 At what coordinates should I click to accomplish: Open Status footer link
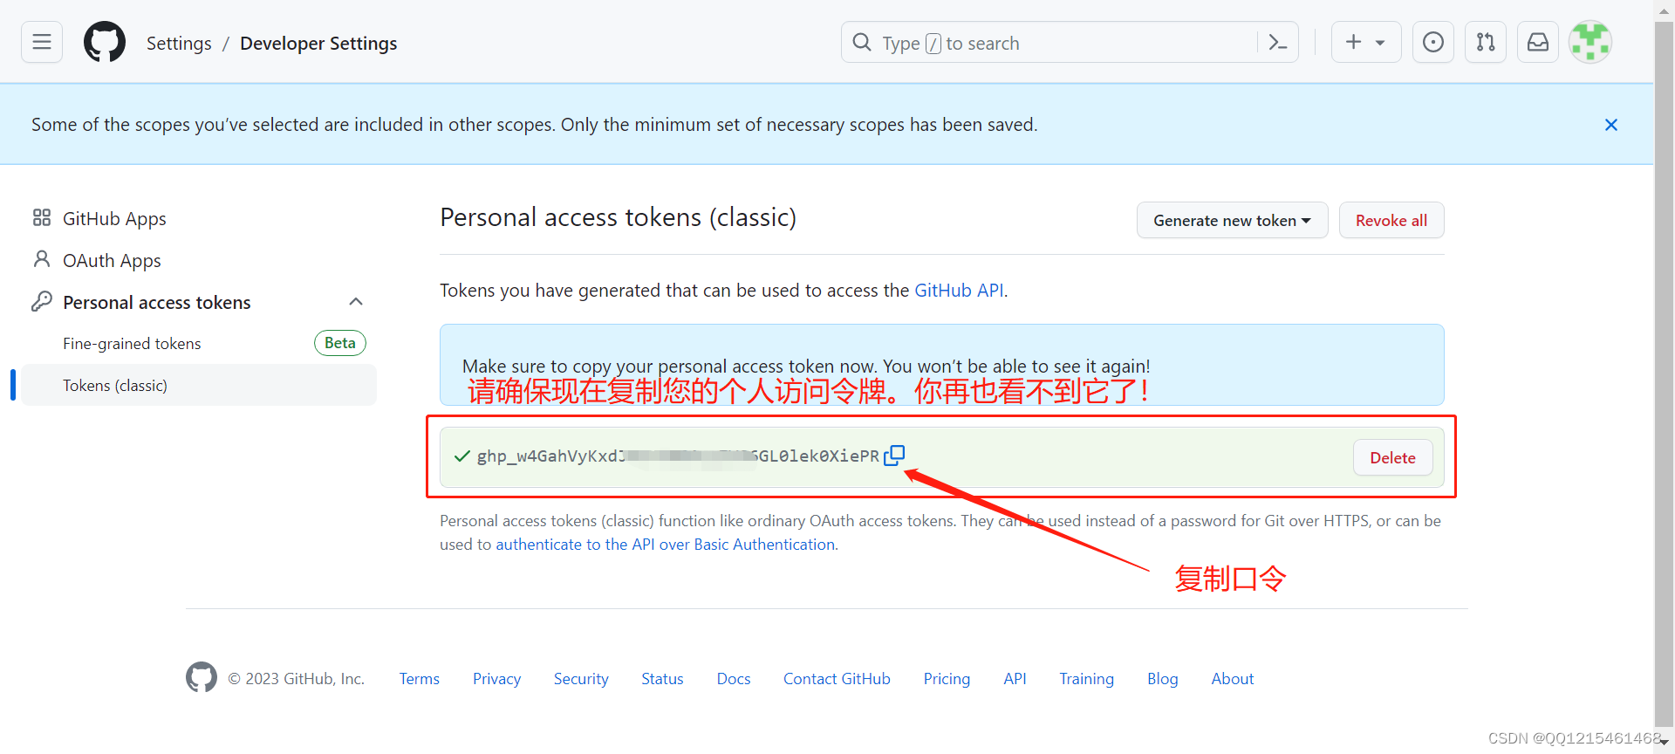(662, 679)
